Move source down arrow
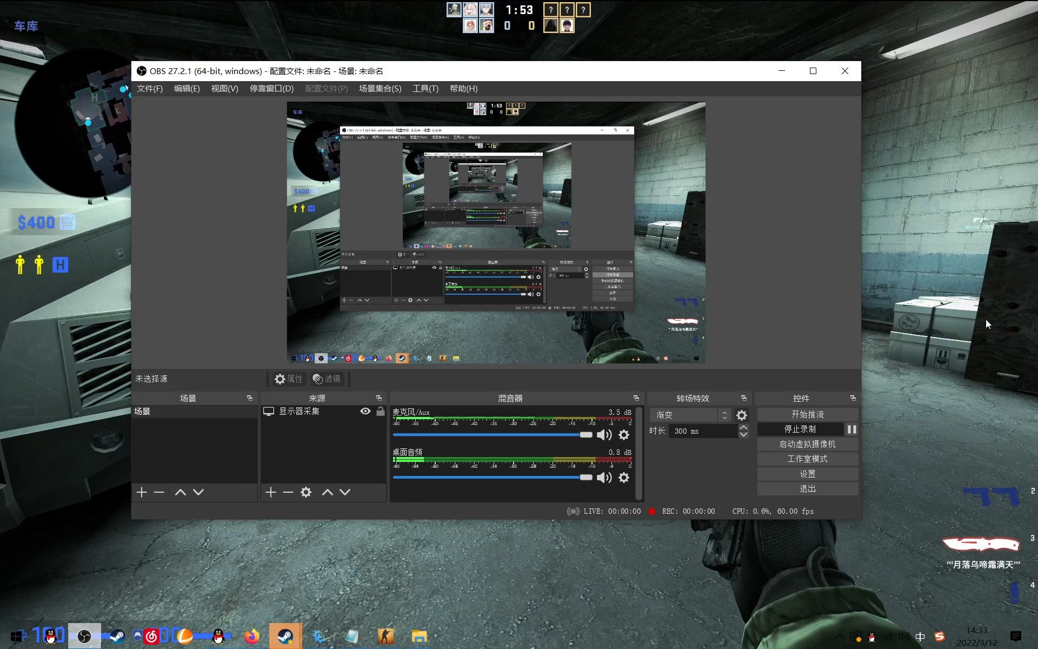 (345, 492)
